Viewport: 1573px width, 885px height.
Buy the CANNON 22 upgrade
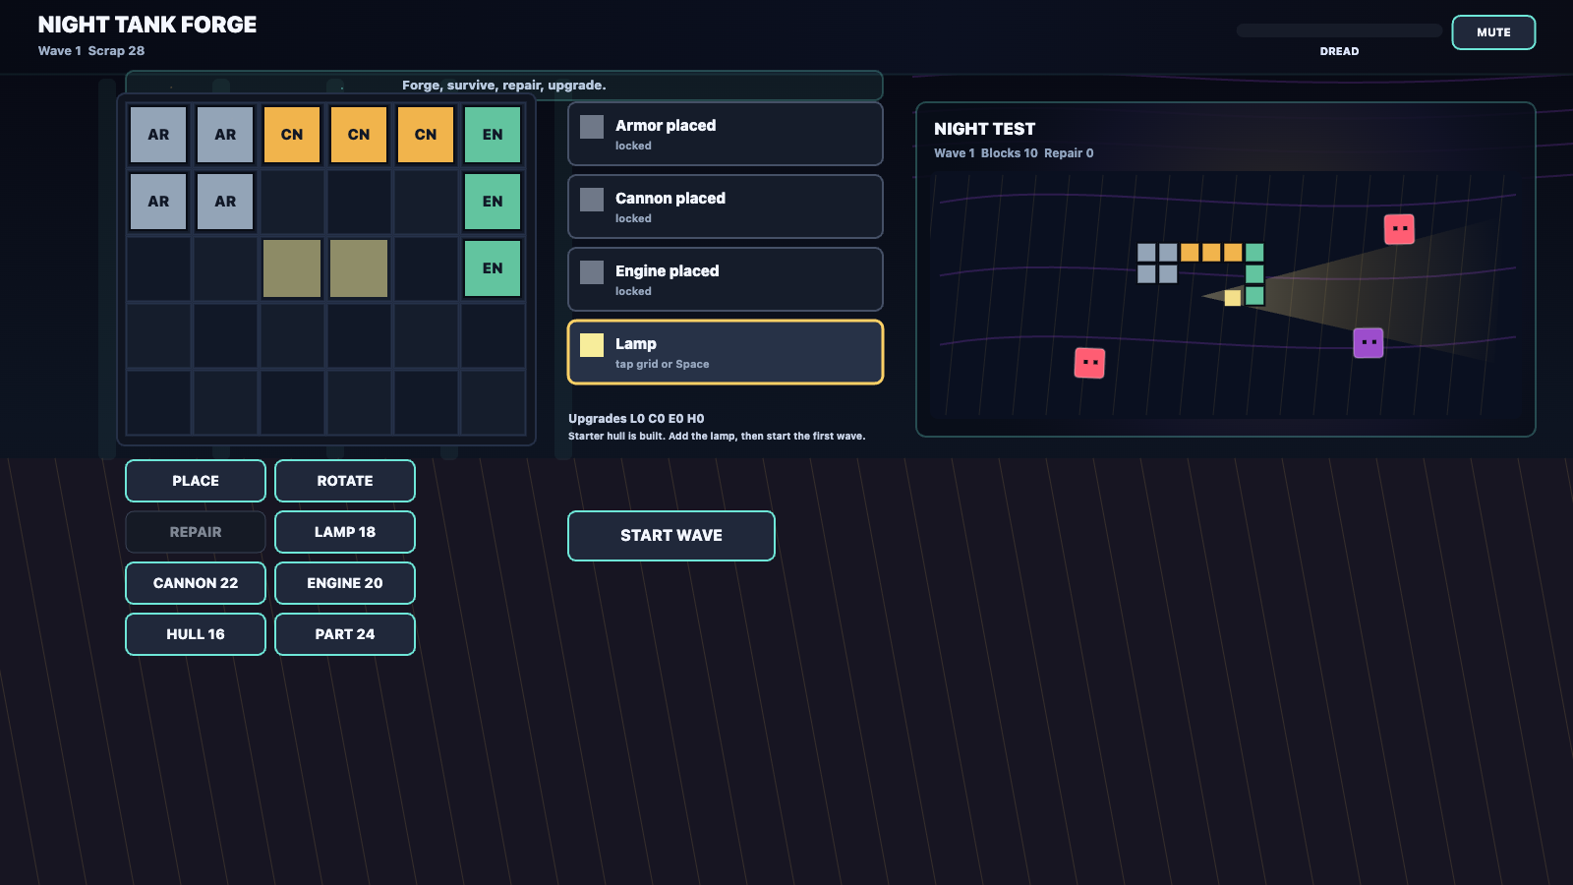pyautogui.click(x=196, y=583)
